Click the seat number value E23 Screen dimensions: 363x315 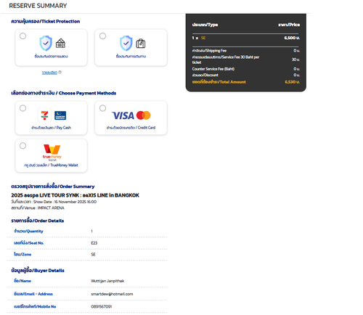[x=94, y=243]
